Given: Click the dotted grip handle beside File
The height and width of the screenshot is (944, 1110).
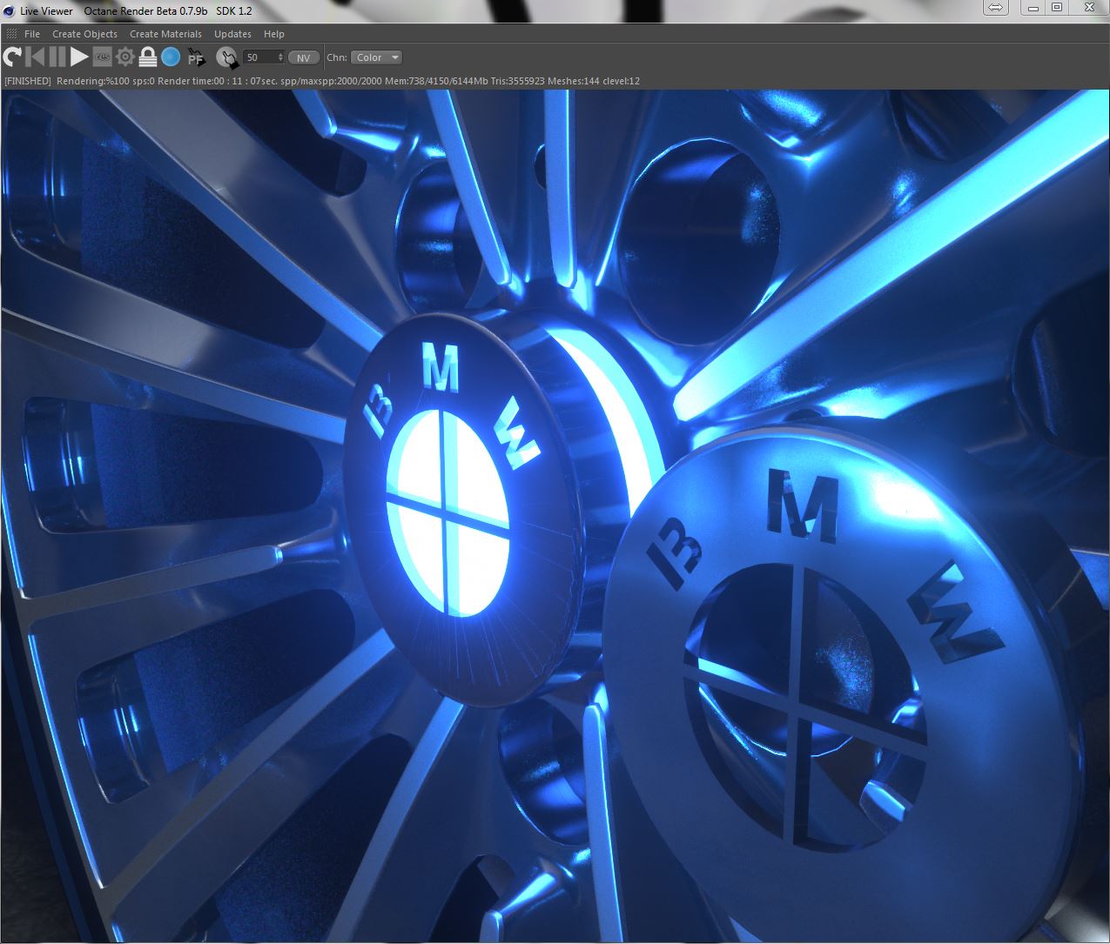Looking at the screenshot, I should (x=11, y=34).
